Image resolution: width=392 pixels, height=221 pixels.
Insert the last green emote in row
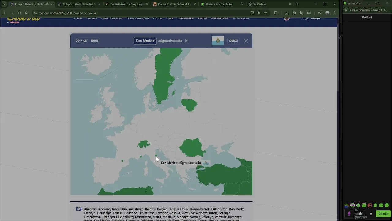tap(387, 205)
